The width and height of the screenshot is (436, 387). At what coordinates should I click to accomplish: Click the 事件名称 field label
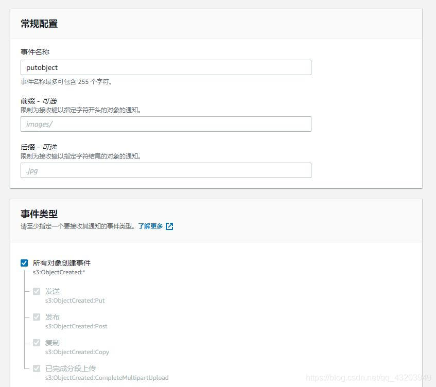point(34,52)
